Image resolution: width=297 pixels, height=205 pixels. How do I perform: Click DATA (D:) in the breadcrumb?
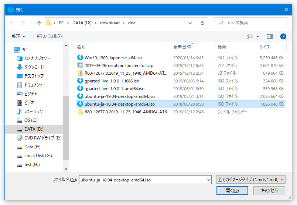point(82,23)
